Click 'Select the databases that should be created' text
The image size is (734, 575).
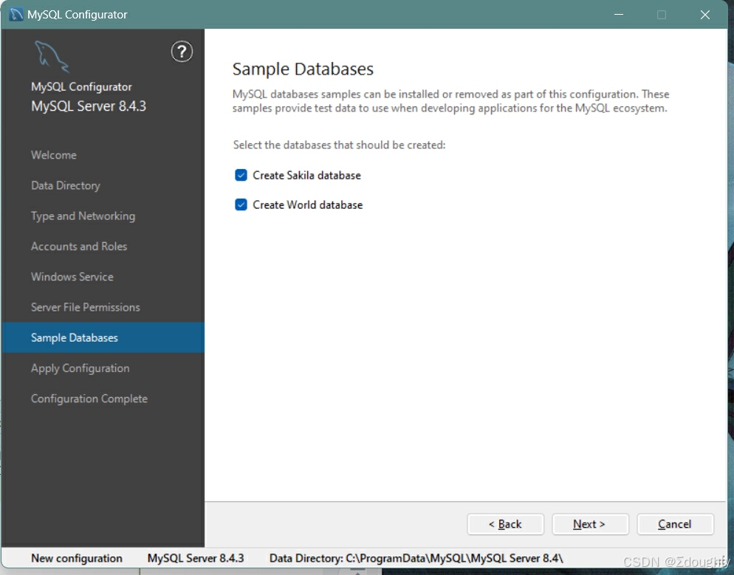[x=339, y=145]
